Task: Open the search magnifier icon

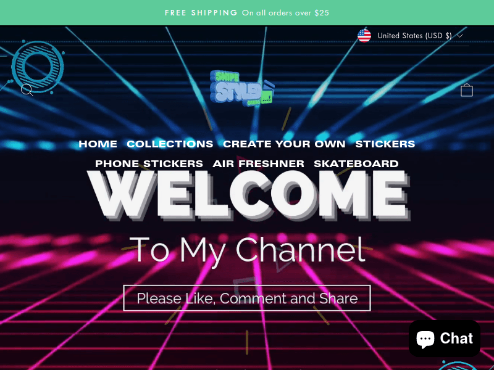Action: click(27, 90)
